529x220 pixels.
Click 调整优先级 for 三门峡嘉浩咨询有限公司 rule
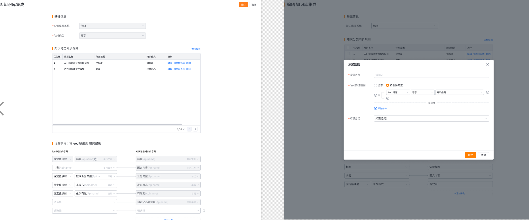[179, 63]
